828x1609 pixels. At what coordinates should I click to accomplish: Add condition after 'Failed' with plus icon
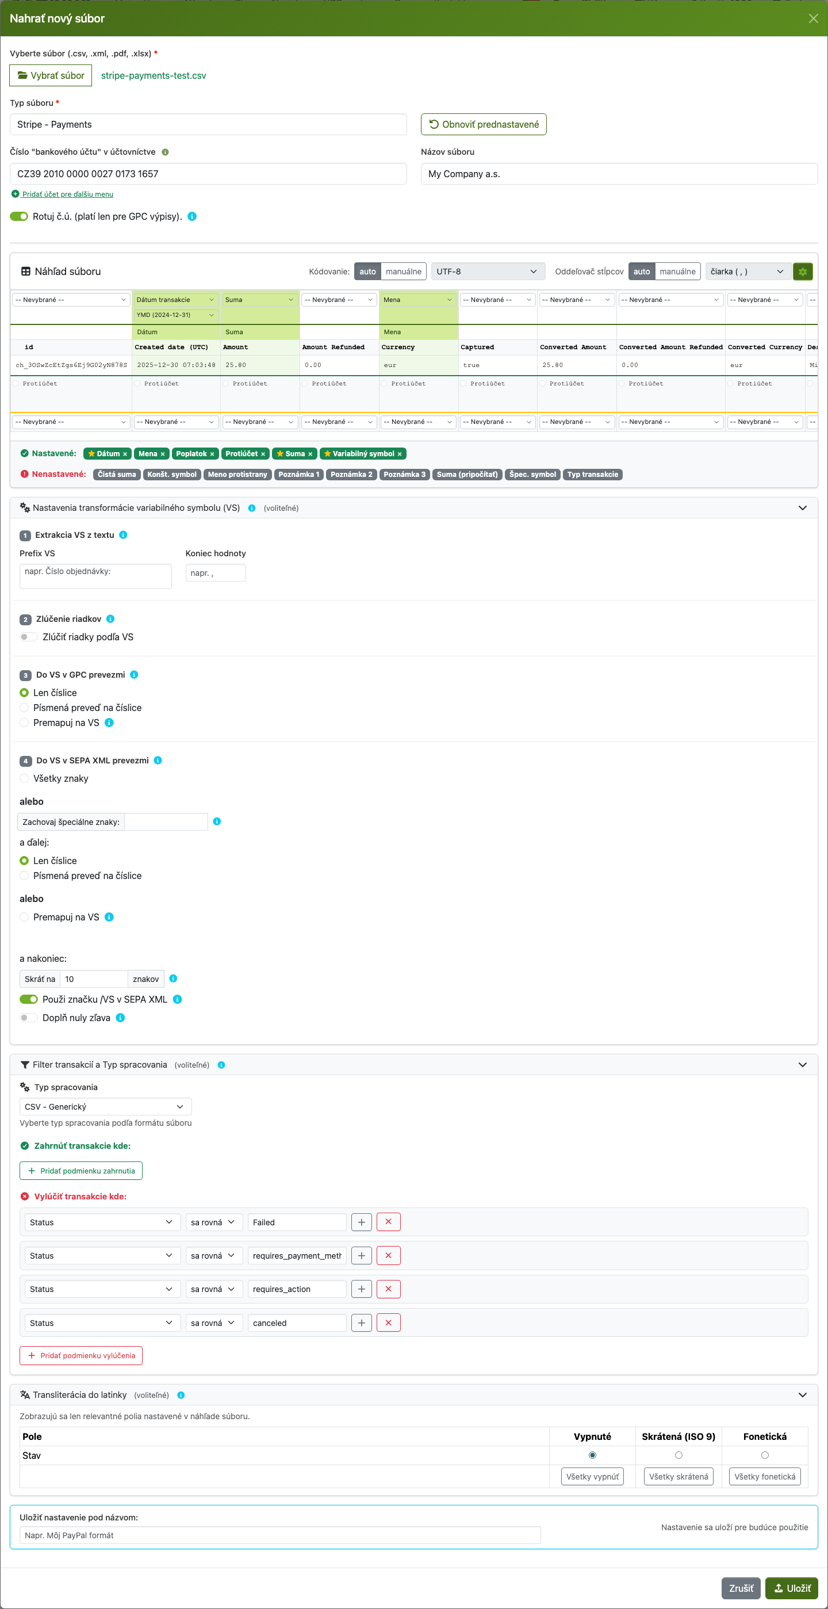point(362,1222)
